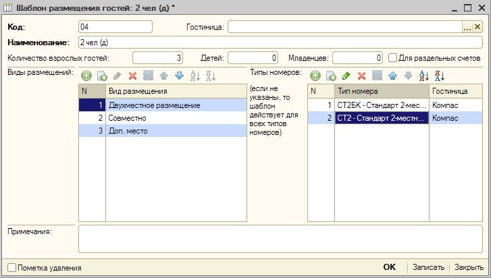Maximize the Шаблон размещения гостей window
491x278 pixels.
click(467, 8)
